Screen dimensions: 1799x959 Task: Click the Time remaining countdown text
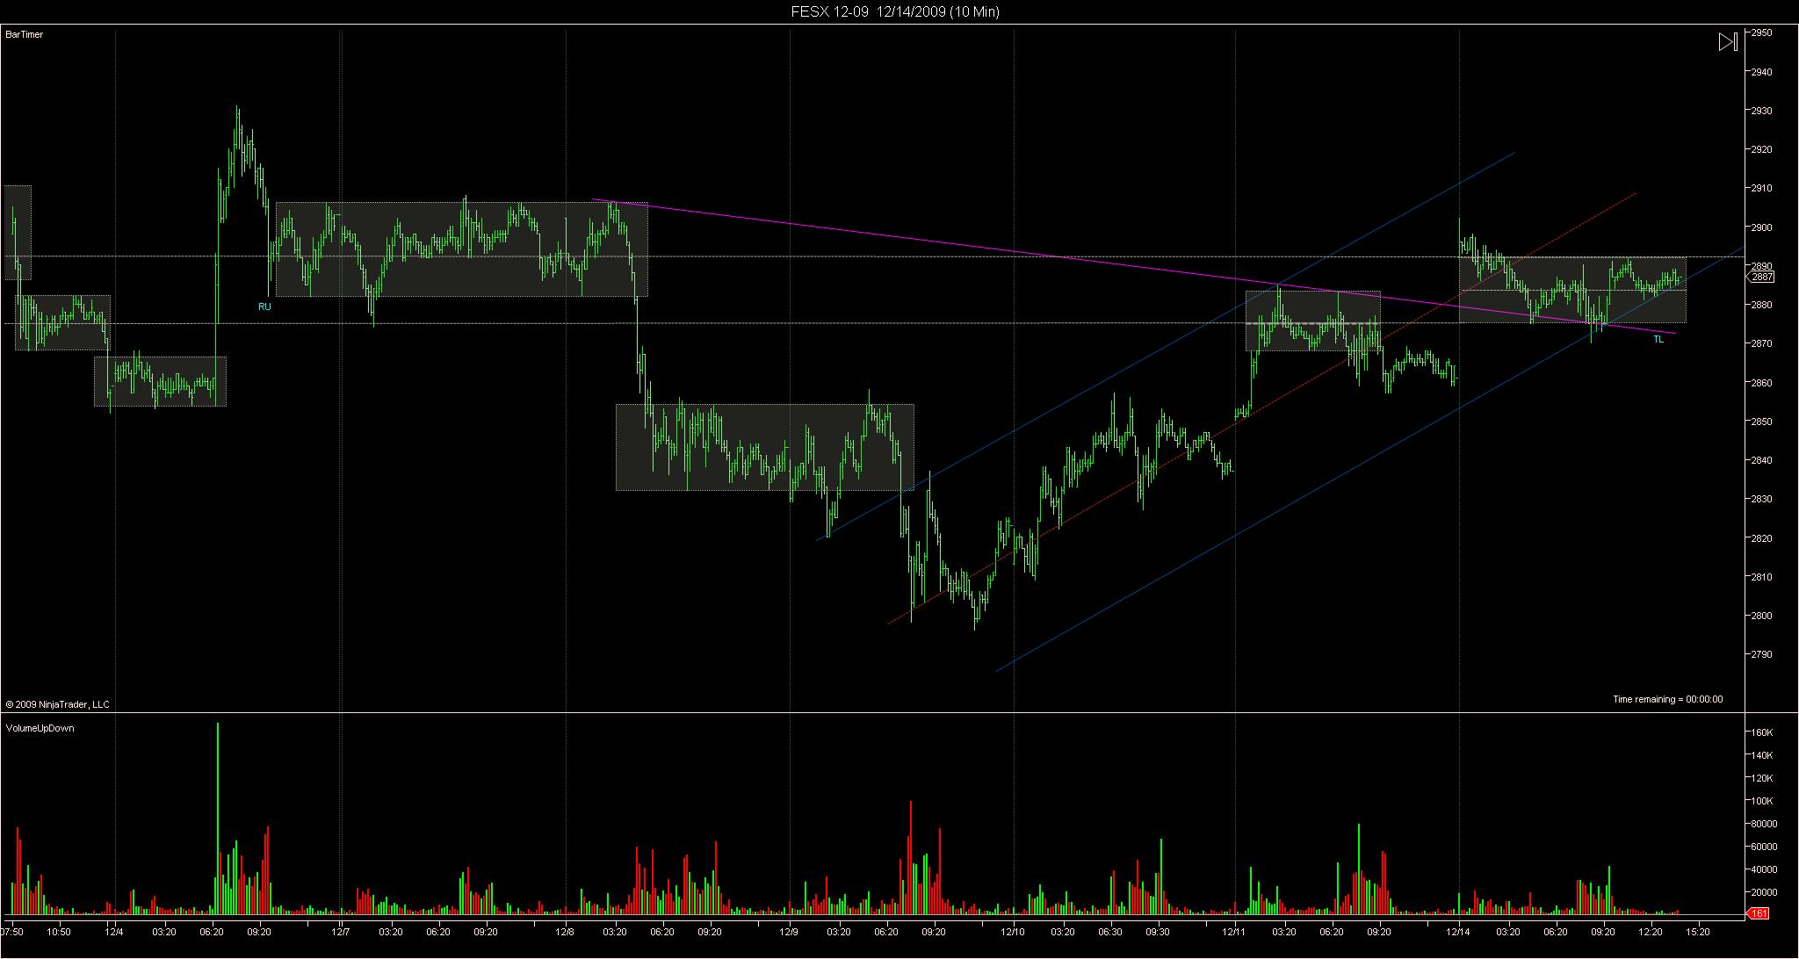pos(1667,700)
